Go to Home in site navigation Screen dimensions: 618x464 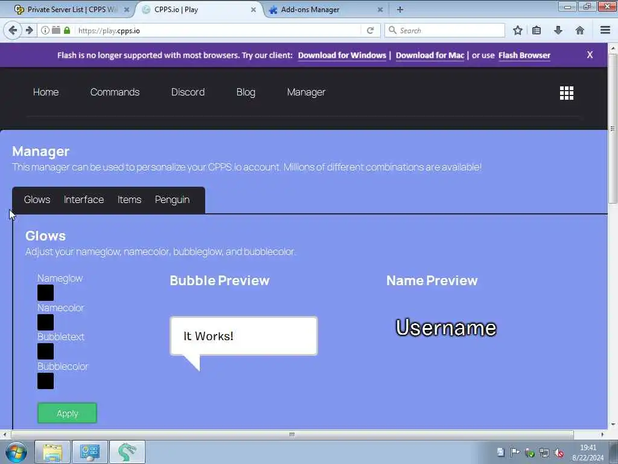click(x=46, y=92)
